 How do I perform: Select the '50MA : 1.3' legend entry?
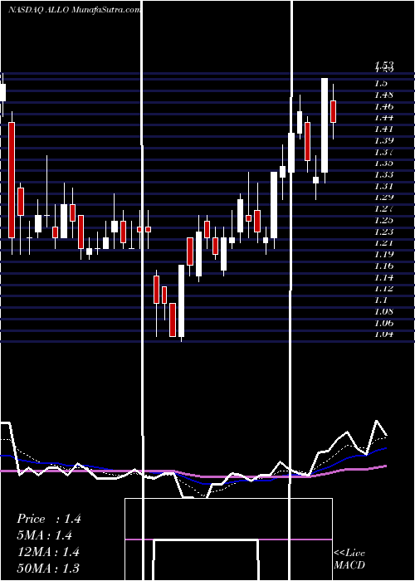[48, 569]
